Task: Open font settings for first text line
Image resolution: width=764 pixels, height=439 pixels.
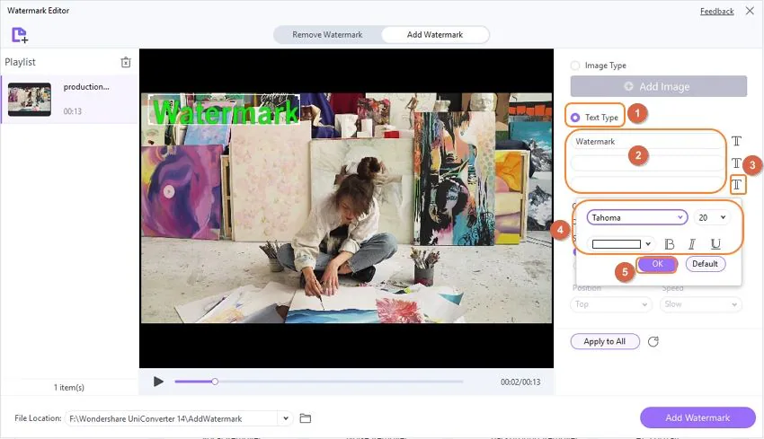Action: [736, 141]
